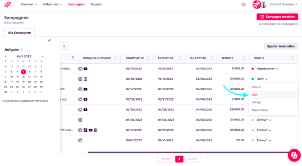Select Abgebrochen in status menu

(x=273, y=110)
